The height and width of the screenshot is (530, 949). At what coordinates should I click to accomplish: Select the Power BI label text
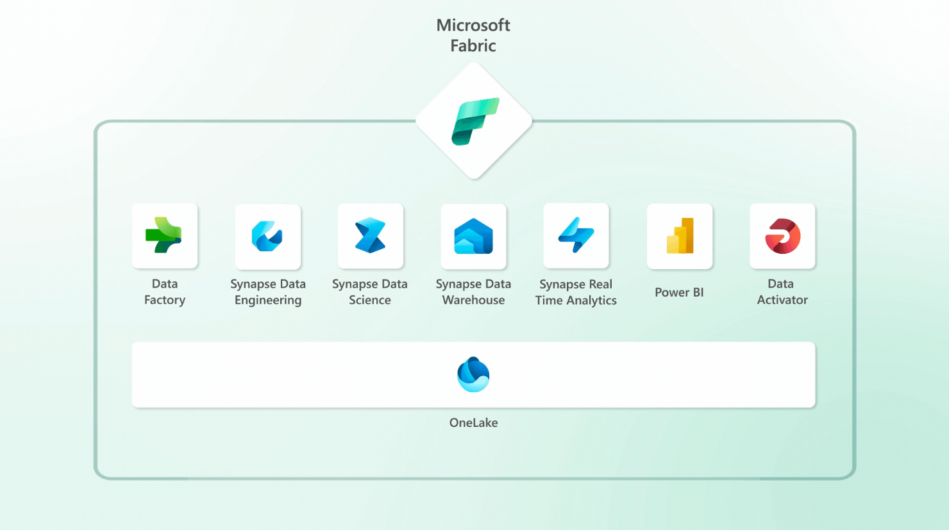(679, 292)
